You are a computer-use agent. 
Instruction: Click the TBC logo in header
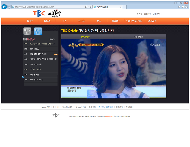tap(39, 14)
